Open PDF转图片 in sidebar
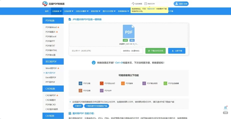The height and width of the screenshot is (119, 231). pyautogui.click(x=51, y=32)
